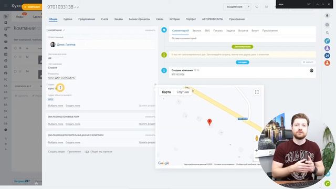Select the Визит timeline tab
The height and width of the screenshot is (189, 336).
(255, 30)
